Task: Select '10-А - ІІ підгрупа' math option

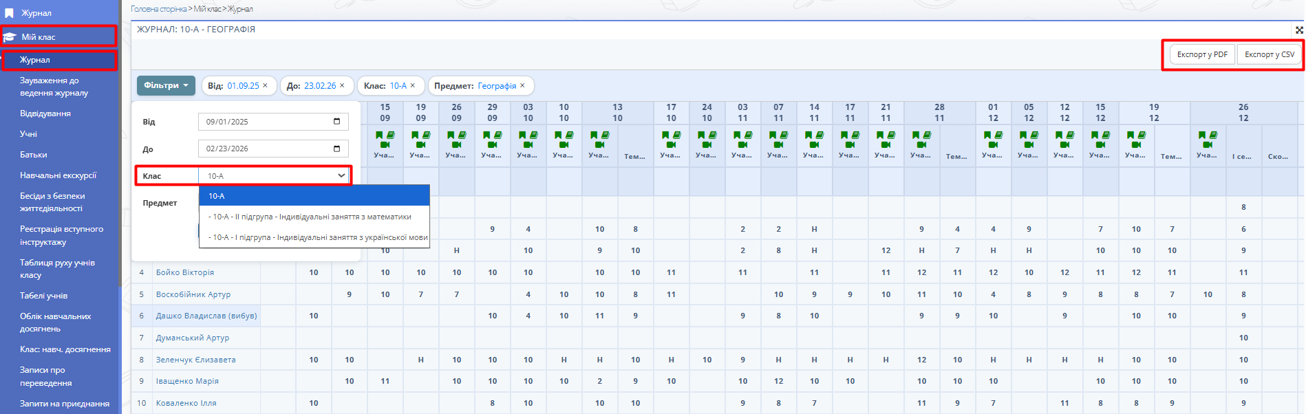Action: (x=313, y=217)
